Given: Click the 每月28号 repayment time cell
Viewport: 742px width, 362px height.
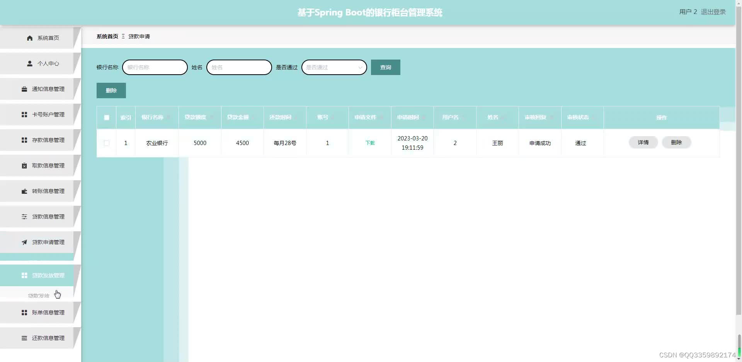Looking at the screenshot, I should click(x=285, y=143).
